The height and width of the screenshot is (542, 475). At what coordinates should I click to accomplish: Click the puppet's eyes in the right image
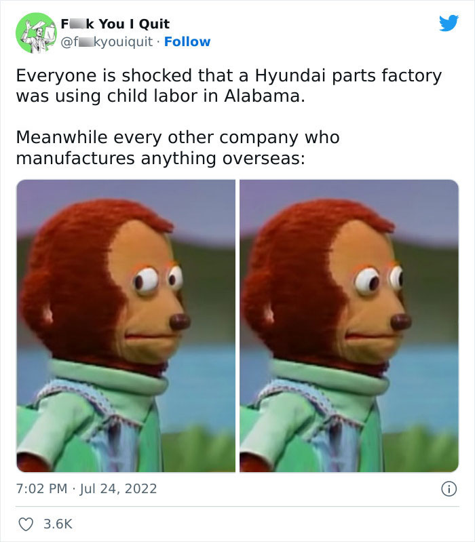(x=379, y=280)
